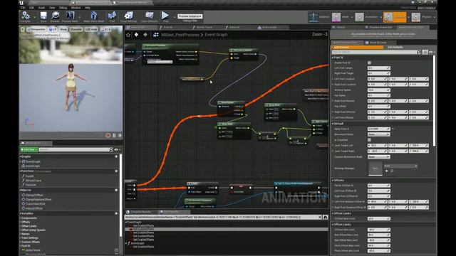The width and height of the screenshot is (456, 256).
Task: Open the Window menu
Action: 76,8
